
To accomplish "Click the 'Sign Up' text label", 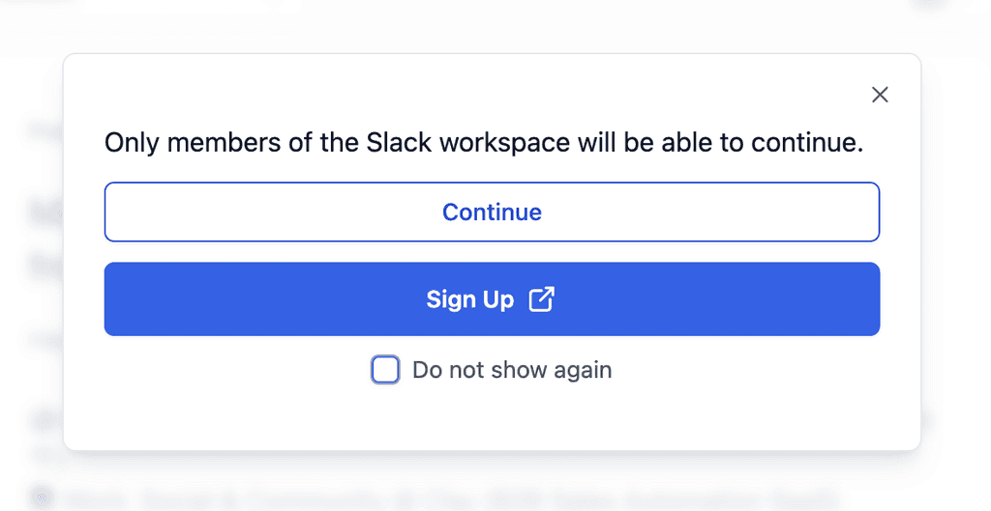I will tap(469, 299).
